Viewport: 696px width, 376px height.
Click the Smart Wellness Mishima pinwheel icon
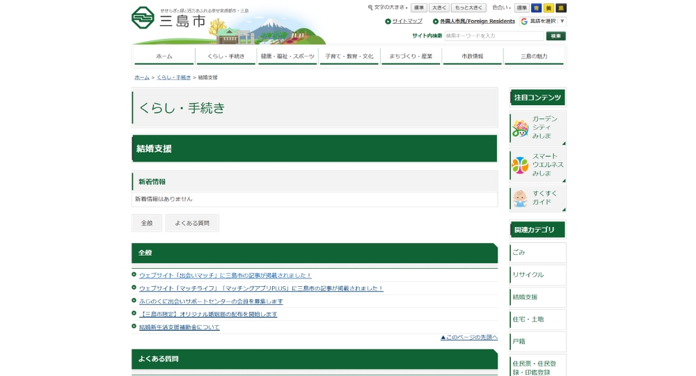pyautogui.click(x=520, y=165)
